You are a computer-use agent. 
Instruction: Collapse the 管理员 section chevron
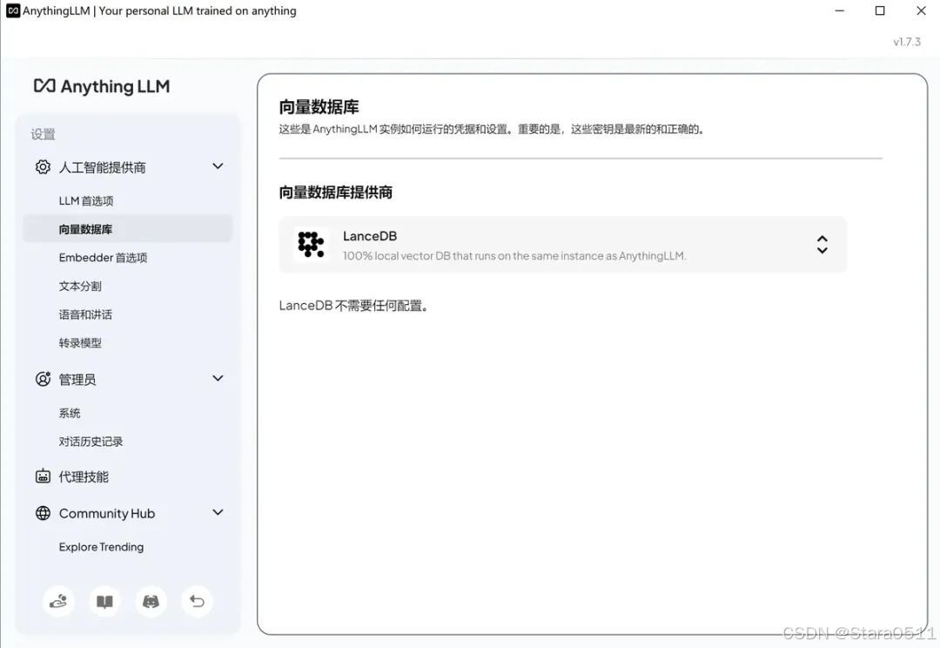pos(218,378)
